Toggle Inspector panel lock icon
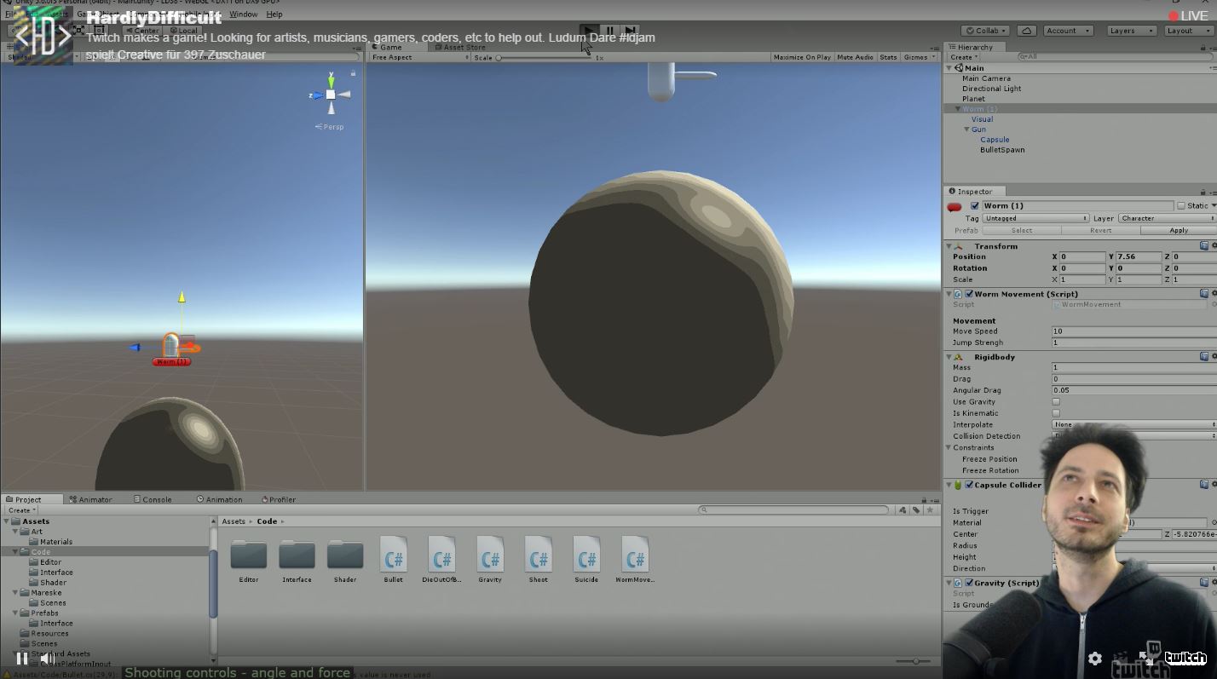1217x679 pixels. 1203,192
